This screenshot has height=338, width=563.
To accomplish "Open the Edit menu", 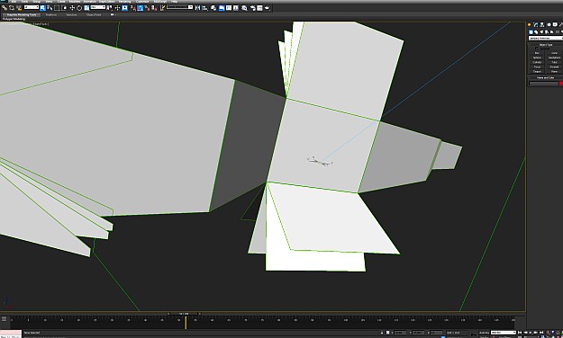I will (14, 2).
